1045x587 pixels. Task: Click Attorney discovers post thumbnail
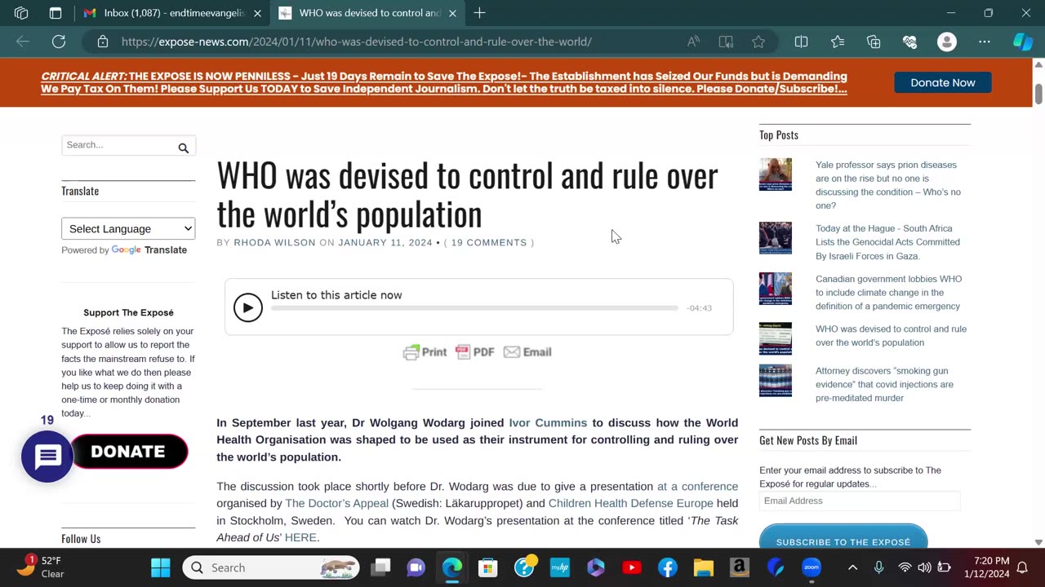tap(776, 380)
